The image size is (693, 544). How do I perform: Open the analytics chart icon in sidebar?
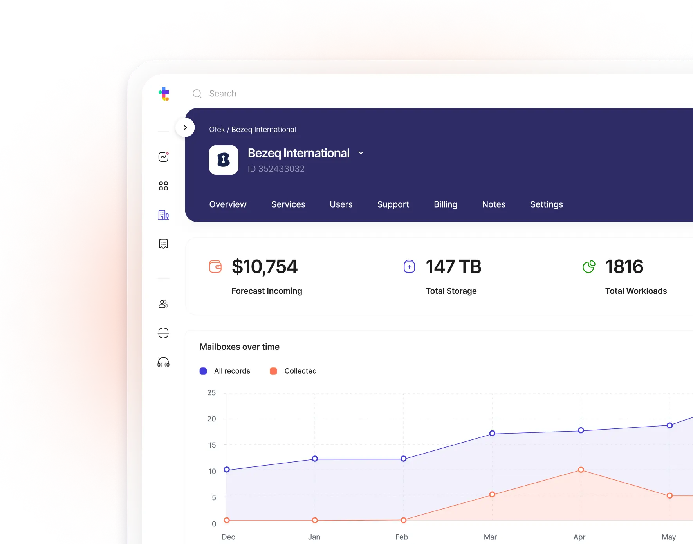tap(163, 157)
